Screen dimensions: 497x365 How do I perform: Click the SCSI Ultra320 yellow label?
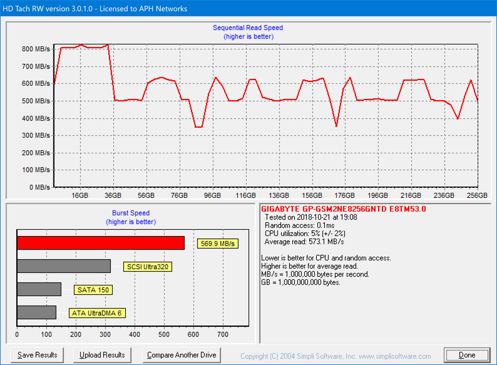point(148,267)
